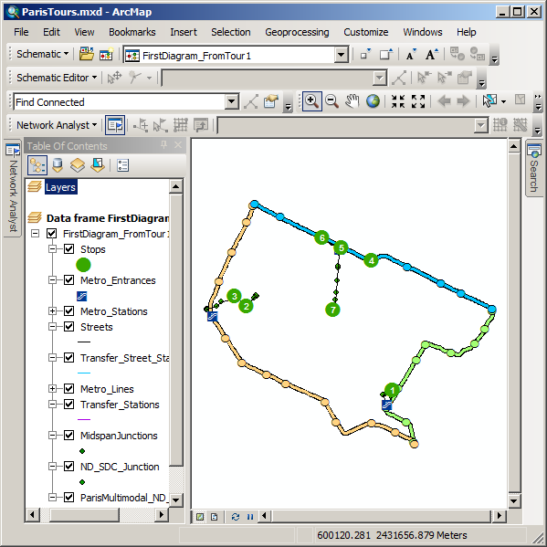The width and height of the screenshot is (547, 547).
Task: Open the Bookmarks menu
Action: point(132,32)
